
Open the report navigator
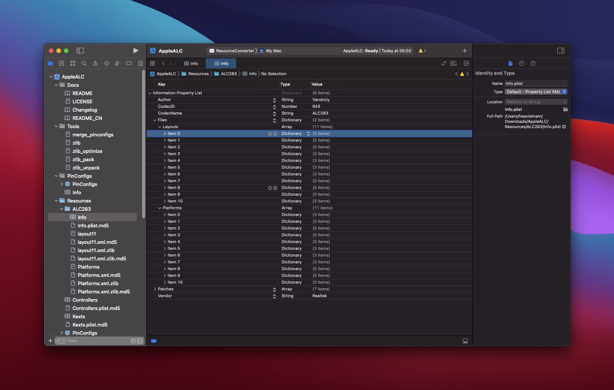pos(140,63)
